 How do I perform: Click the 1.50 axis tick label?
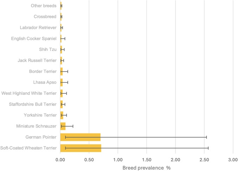coord(147,160)
